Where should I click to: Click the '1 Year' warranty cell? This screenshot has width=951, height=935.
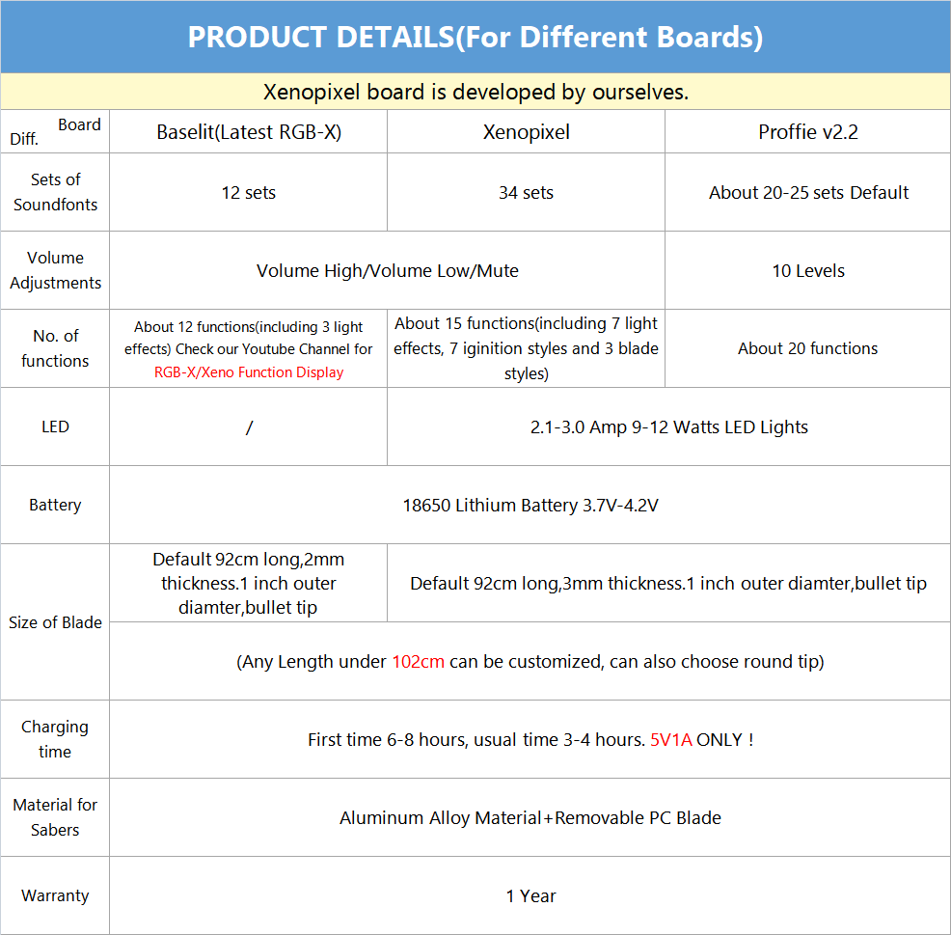click(x=530, y=896)
